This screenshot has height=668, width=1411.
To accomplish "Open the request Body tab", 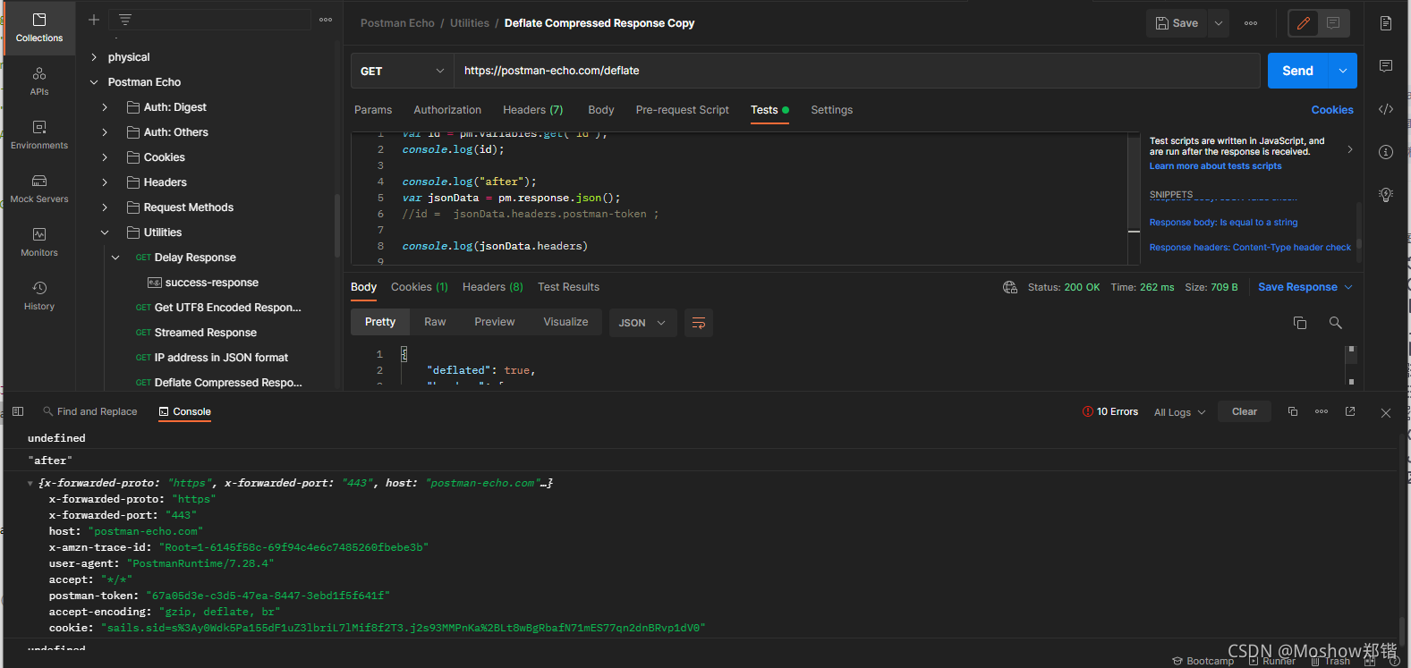I will pos(601,110).
